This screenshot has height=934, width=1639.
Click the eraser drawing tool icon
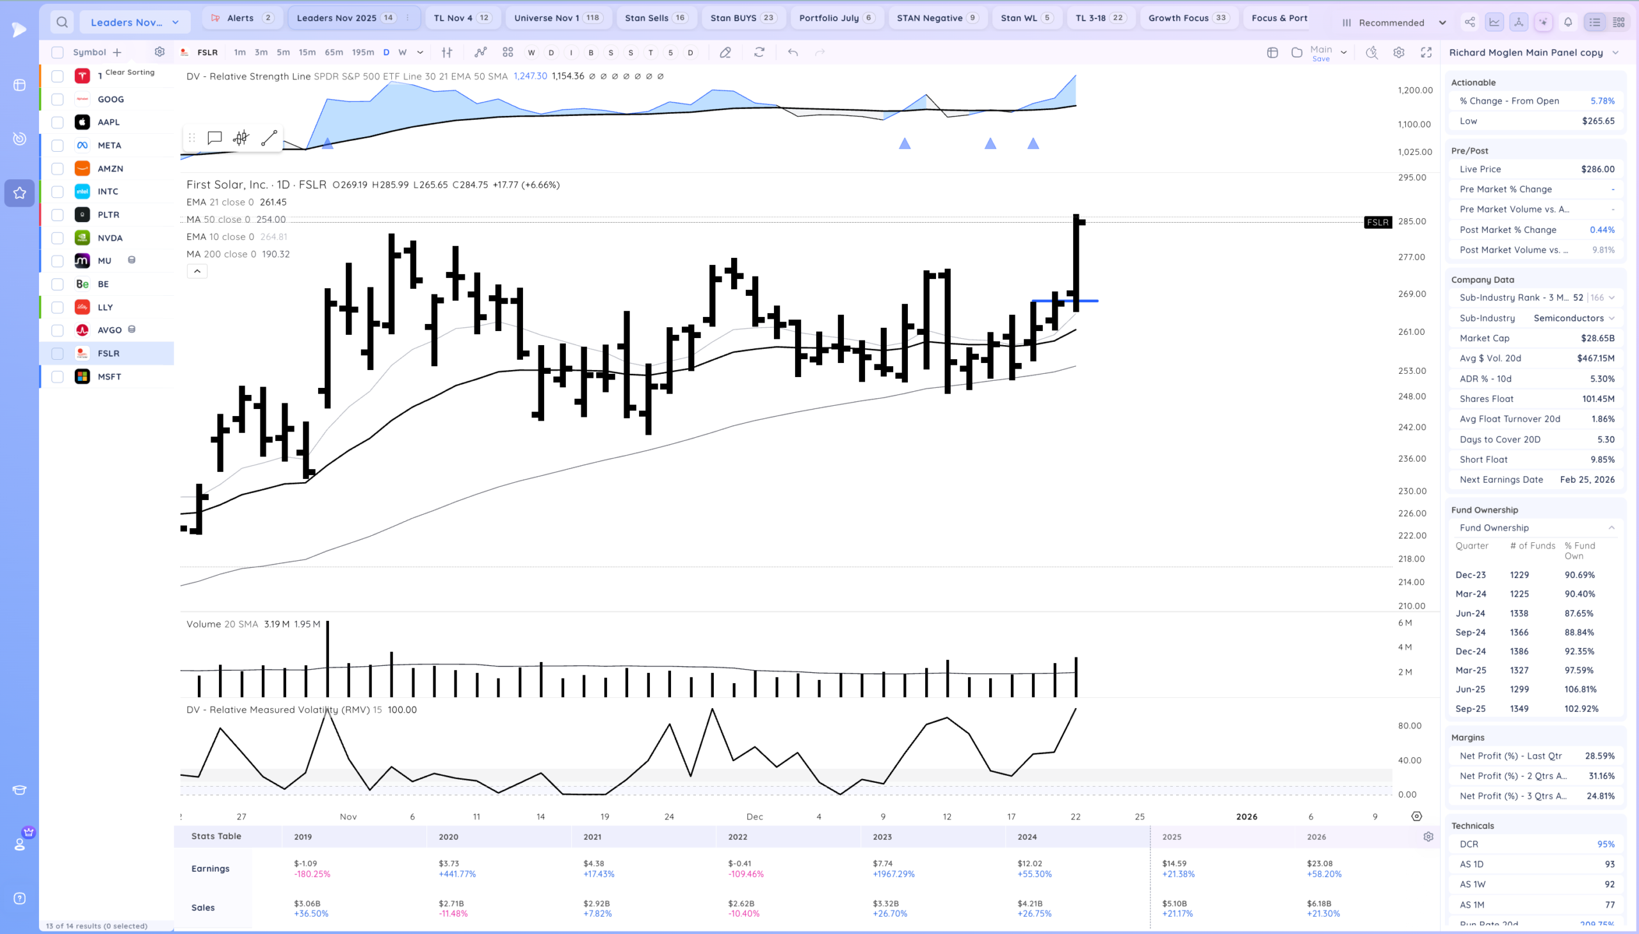pos(725,52)
